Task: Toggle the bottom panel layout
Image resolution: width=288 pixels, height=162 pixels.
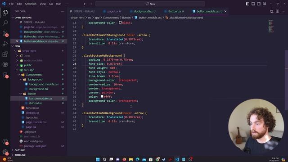Action: 253,4
